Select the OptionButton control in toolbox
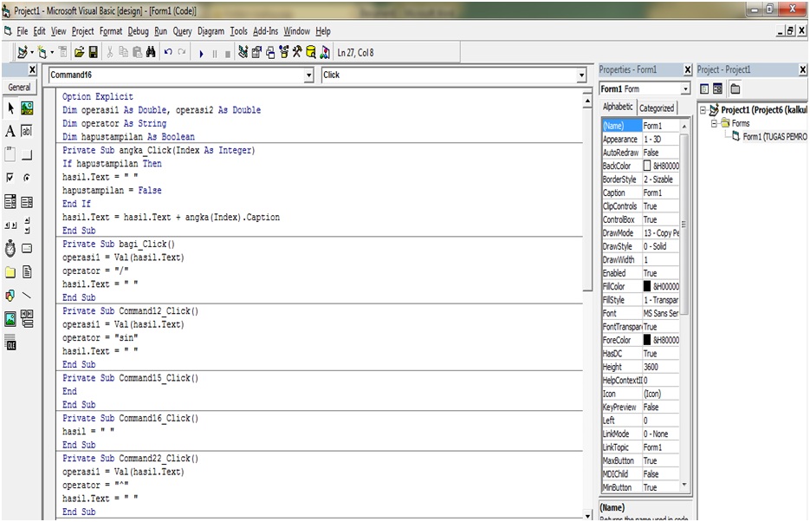The image size is (810, 522). [x=27, y=178]
